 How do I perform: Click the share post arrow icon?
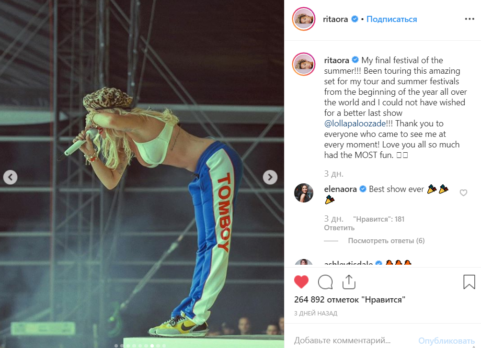(x=349, y=282)
